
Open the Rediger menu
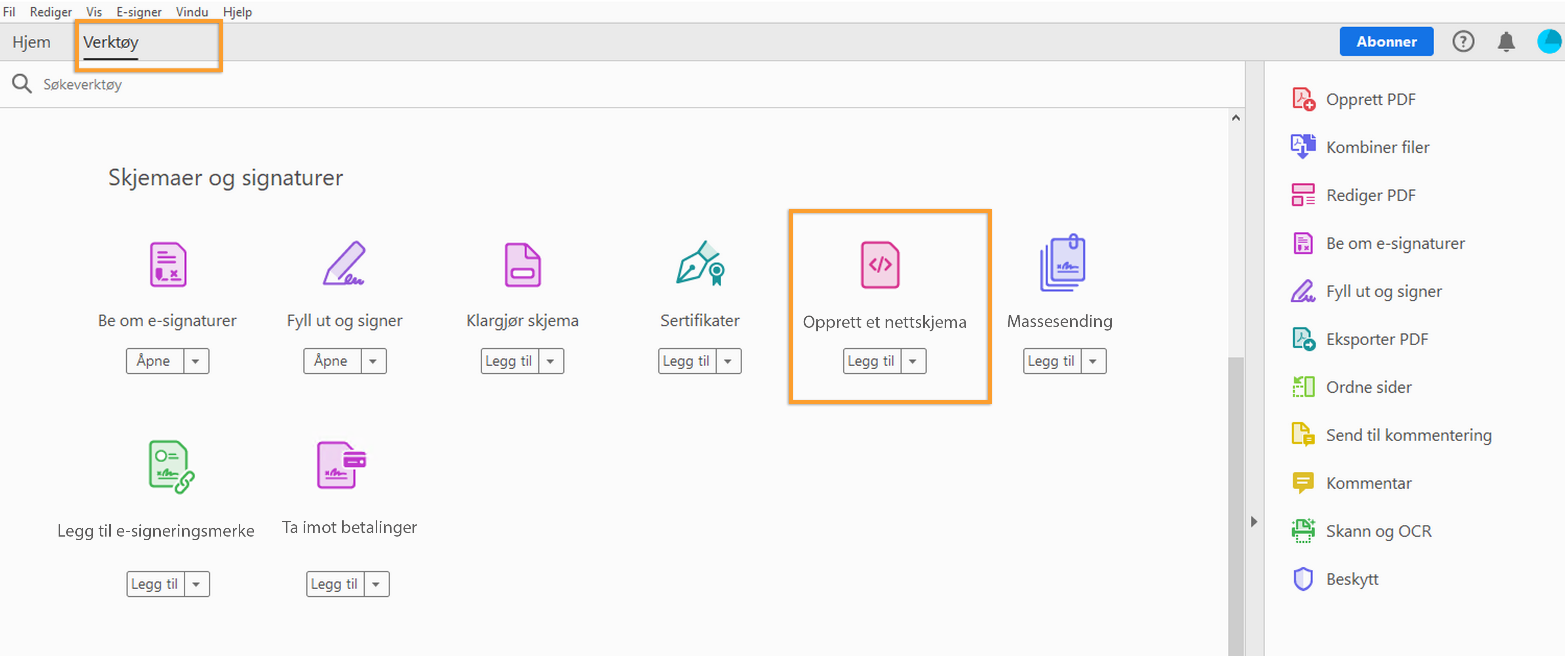[x=50, y=11]
